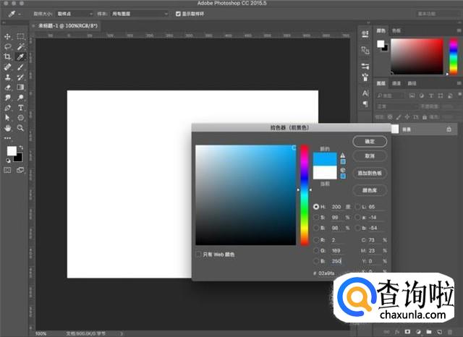The width and height of the screenshot is (463, 337).
Task: Choose the Hand tool
Action: pyautogui.click(x=7, y=127)
